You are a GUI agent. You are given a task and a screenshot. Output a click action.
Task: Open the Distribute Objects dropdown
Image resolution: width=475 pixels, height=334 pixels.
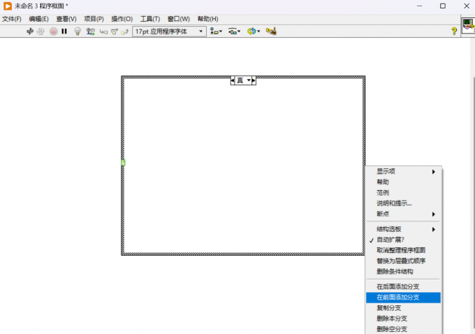[x=234, y=31]
